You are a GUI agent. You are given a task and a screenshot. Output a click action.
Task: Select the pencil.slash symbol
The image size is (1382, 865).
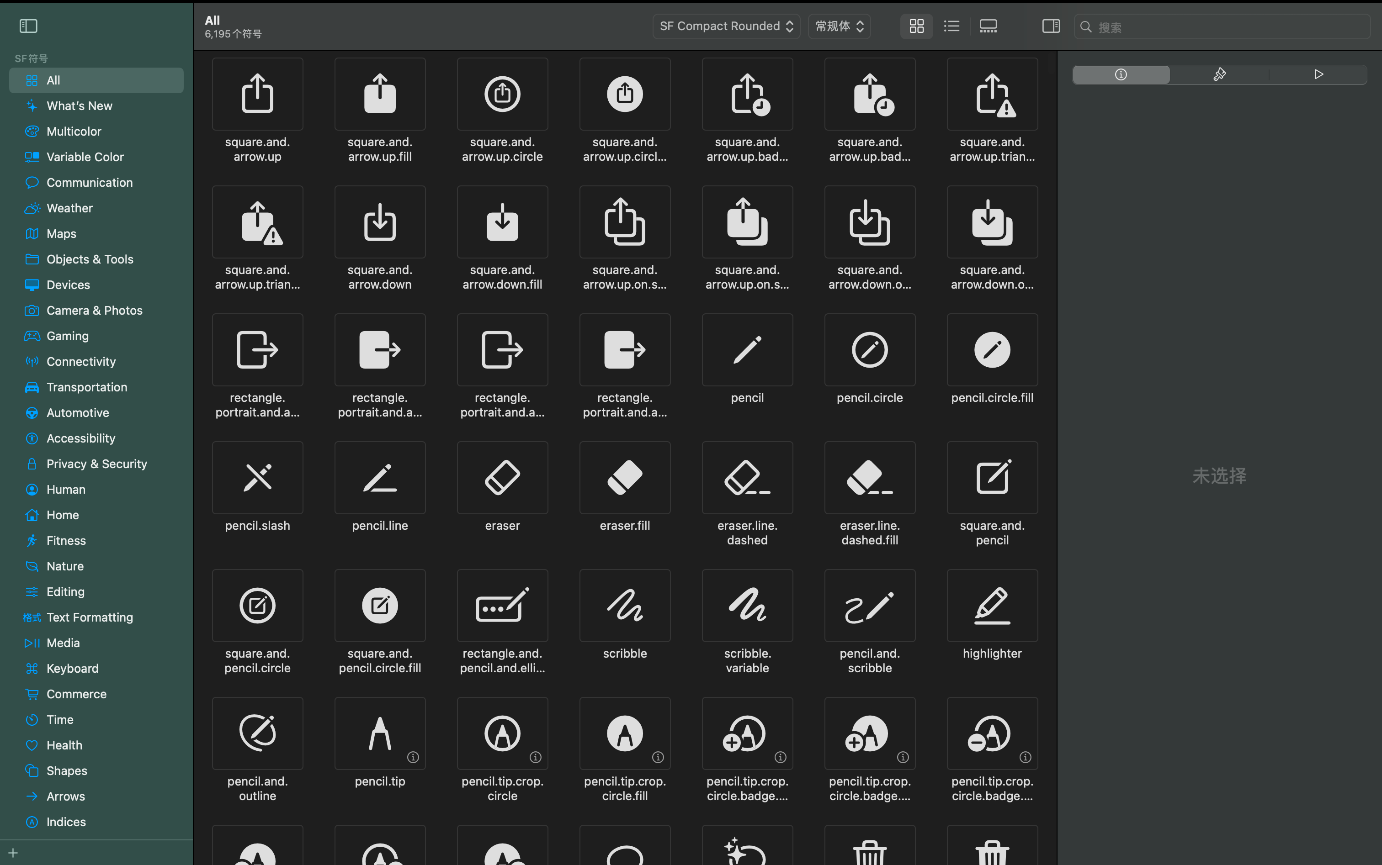click(x=258, y=478)
